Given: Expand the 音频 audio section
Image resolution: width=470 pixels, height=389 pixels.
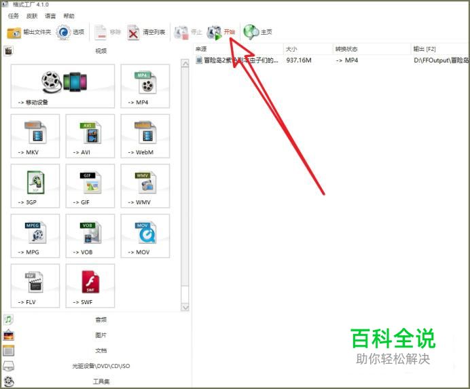Looking at the screenshot, I should 96,320.
